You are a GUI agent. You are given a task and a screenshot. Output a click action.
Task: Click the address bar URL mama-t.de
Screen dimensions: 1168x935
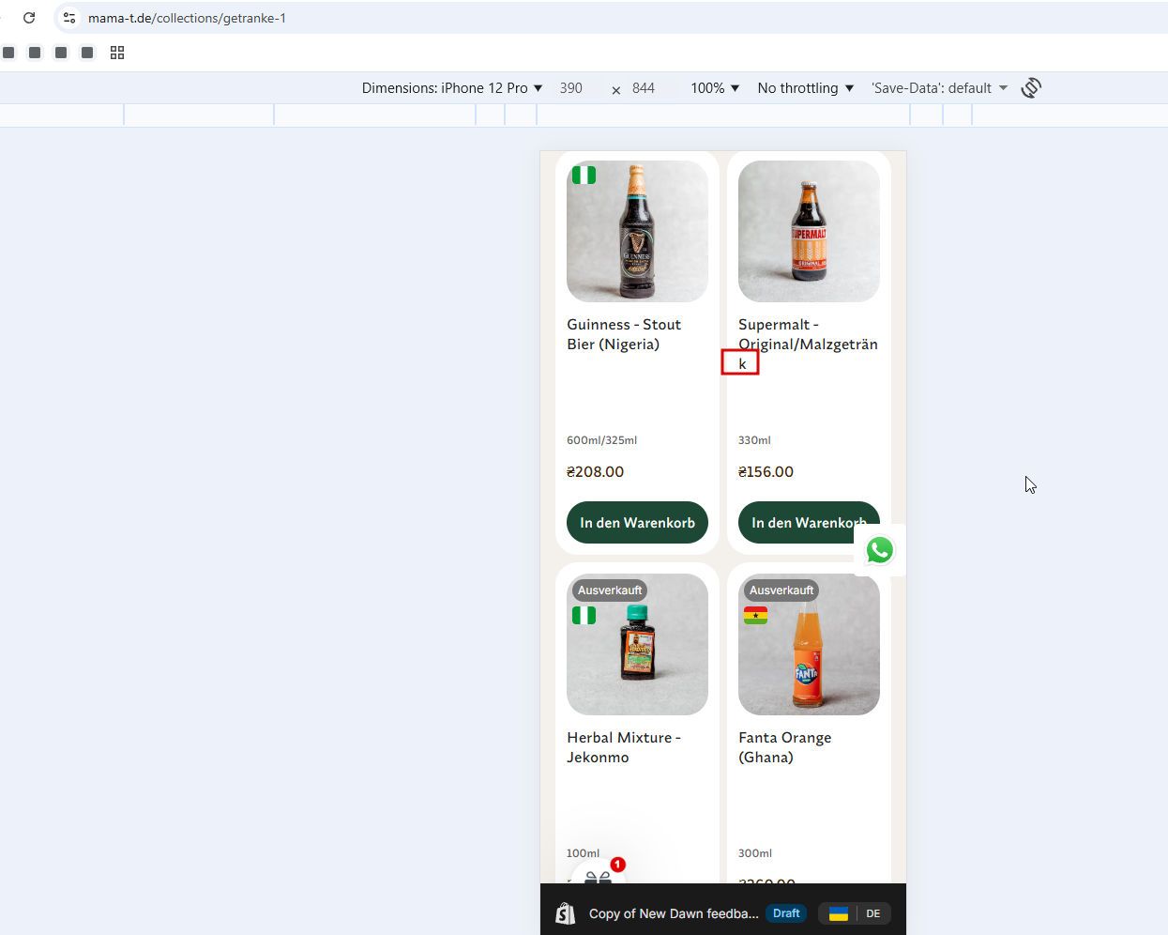[x=187, y=18]
